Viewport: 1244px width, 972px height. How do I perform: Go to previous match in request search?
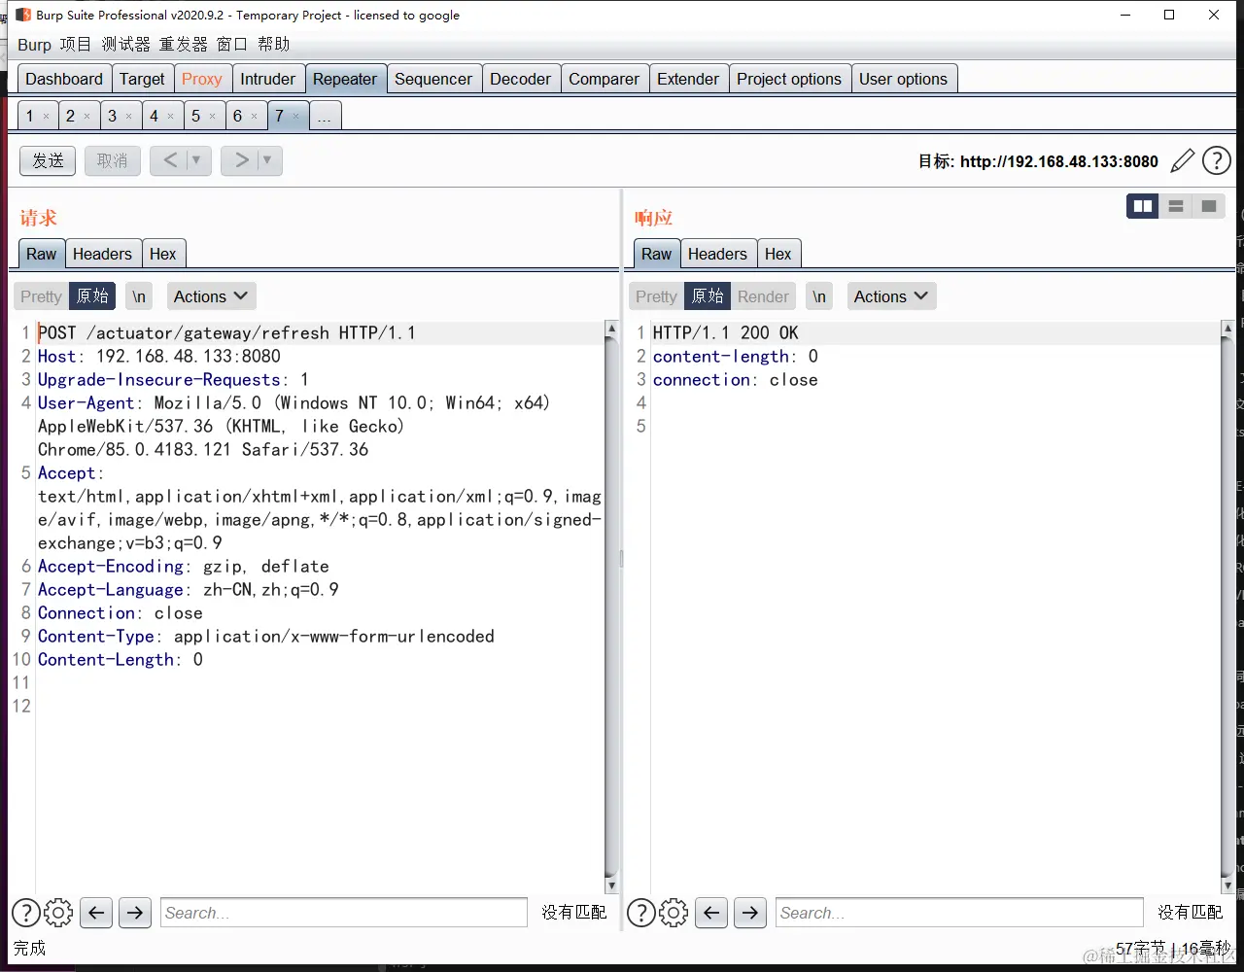[x=96, y=913]
